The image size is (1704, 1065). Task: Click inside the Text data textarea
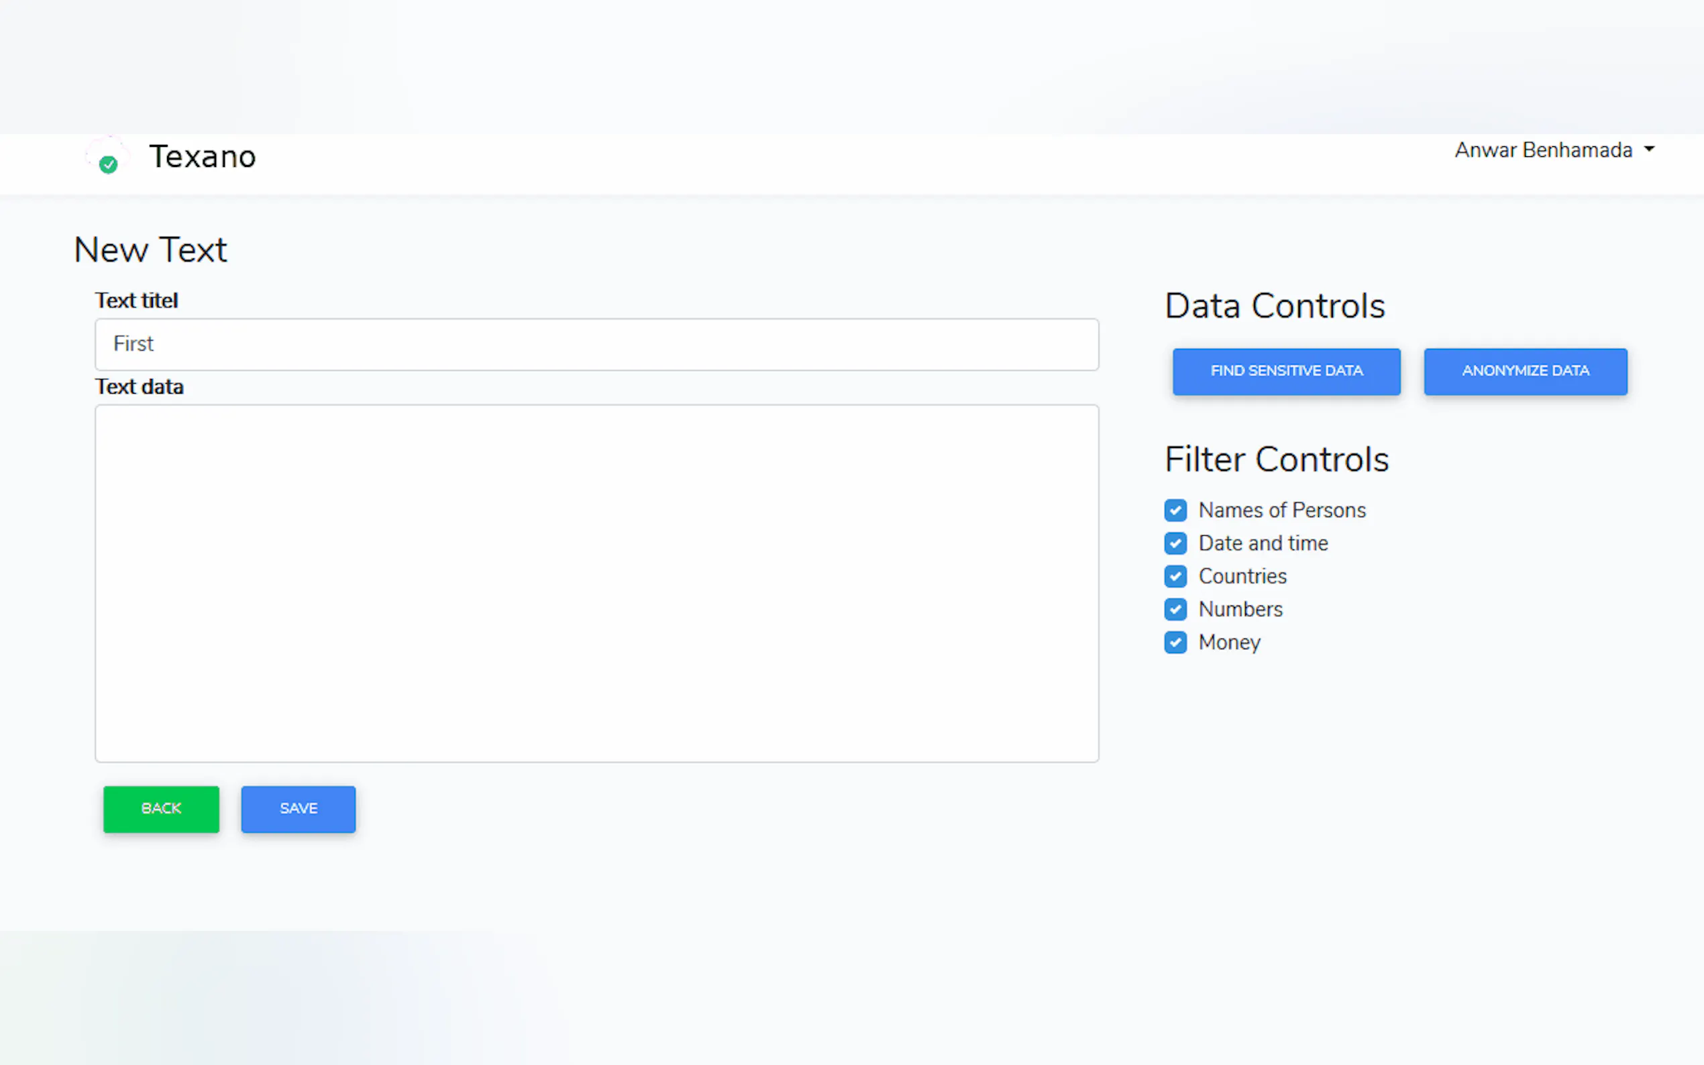pyautogui.click(x=596, y=583)
